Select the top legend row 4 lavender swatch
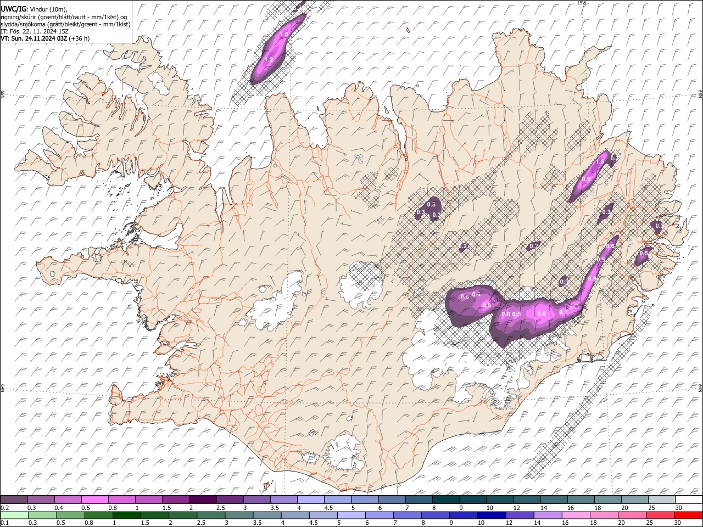 (x=310, y=500)
